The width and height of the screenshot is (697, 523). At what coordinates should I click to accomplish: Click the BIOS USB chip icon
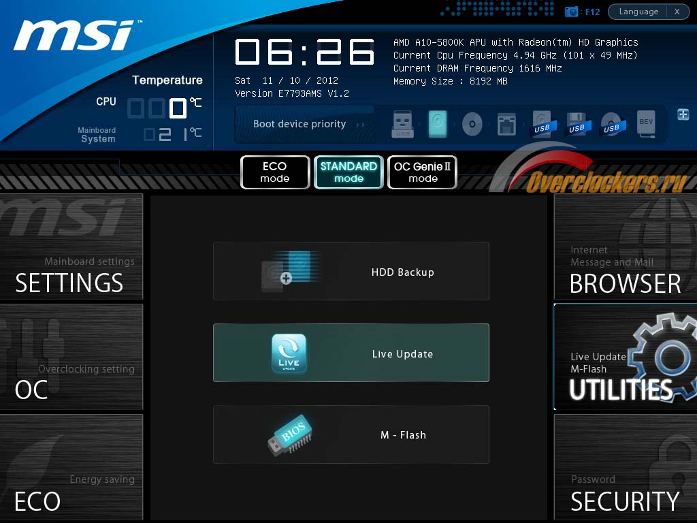pyautogui.click(x=290, y=434)
